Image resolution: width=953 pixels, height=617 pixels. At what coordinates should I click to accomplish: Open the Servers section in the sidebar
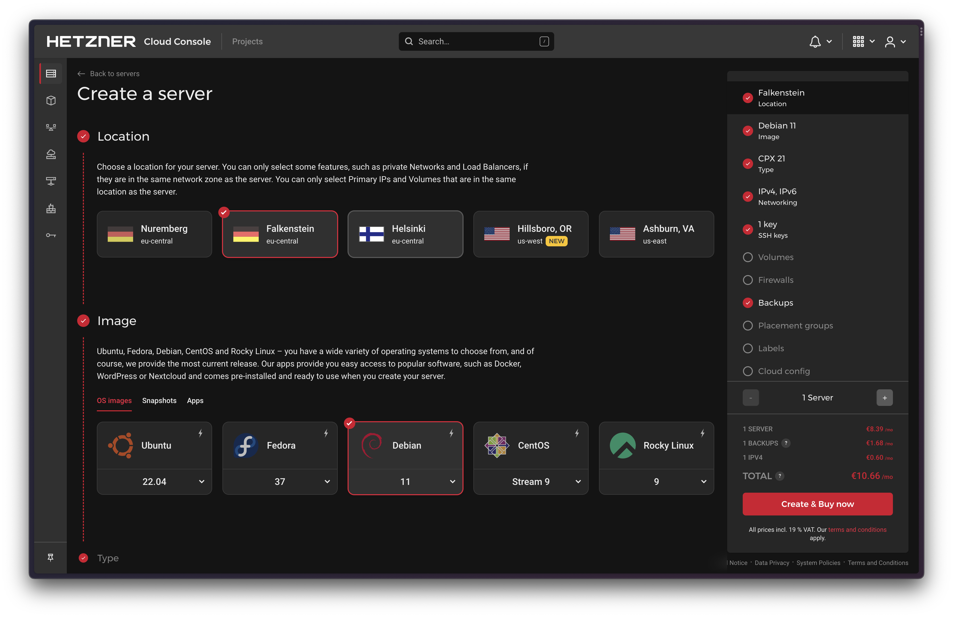[51, 73]
